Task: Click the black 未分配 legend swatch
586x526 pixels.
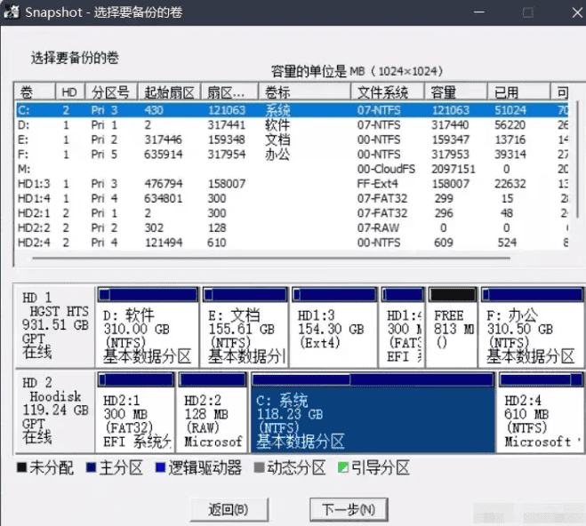Action: [x=22, y=467]
